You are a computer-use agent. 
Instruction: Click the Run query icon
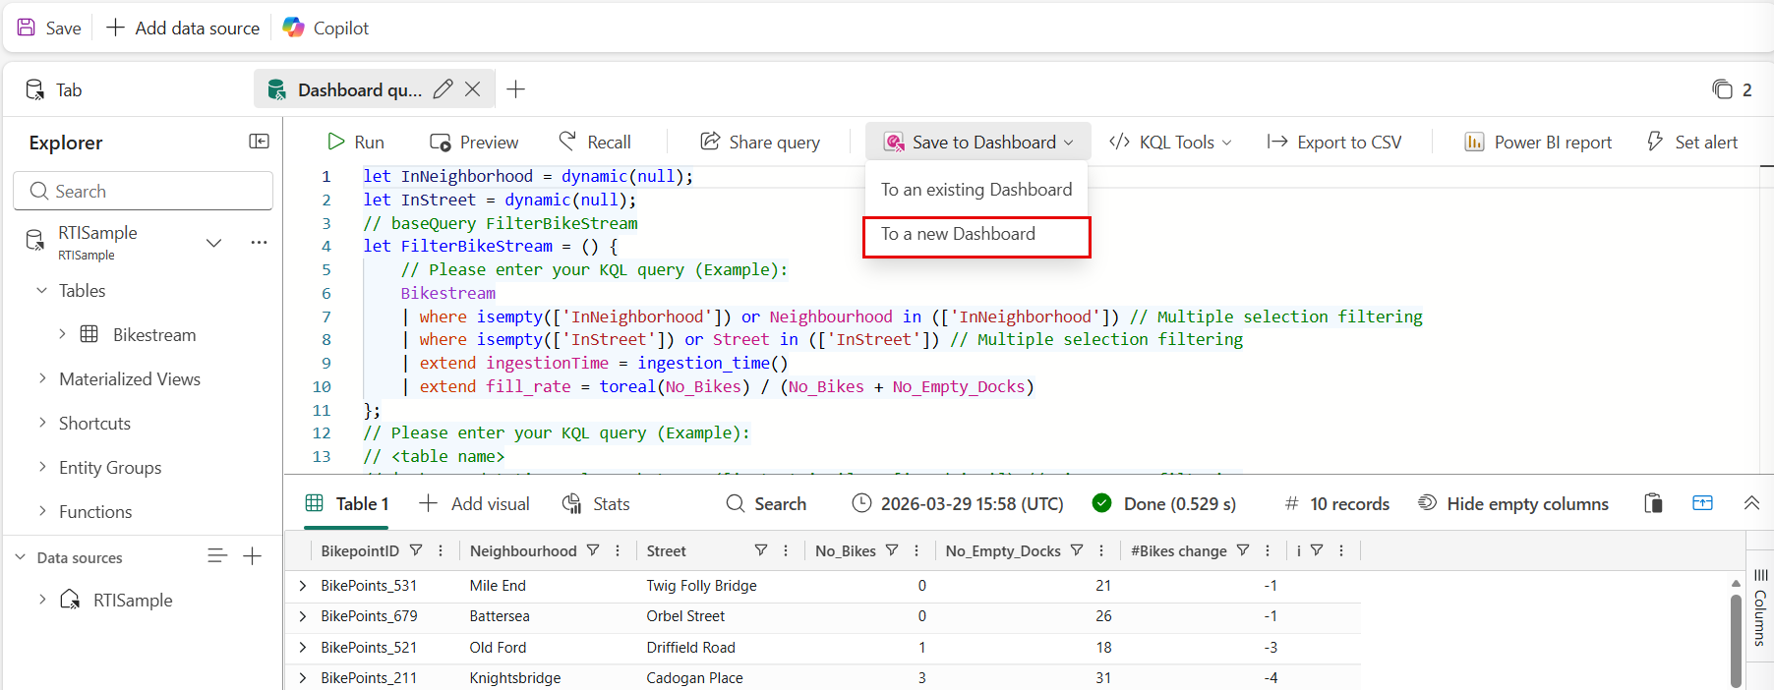tap(336, 143)
